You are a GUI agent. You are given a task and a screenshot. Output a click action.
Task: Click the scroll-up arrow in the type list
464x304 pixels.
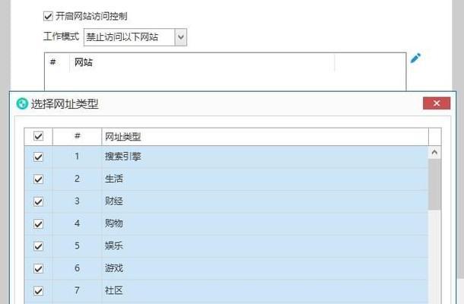click(434, 153)
